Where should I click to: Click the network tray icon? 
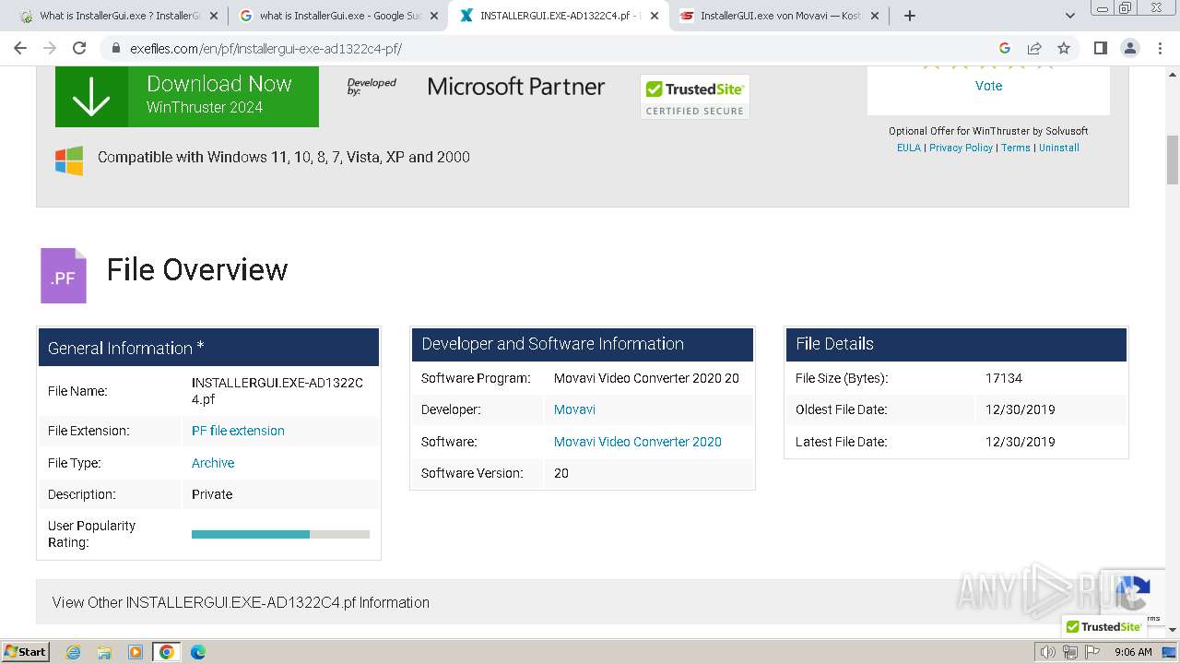(x=1069, y=652)
